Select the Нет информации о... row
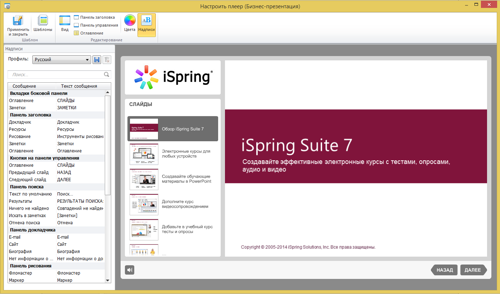 click(56, 259)
